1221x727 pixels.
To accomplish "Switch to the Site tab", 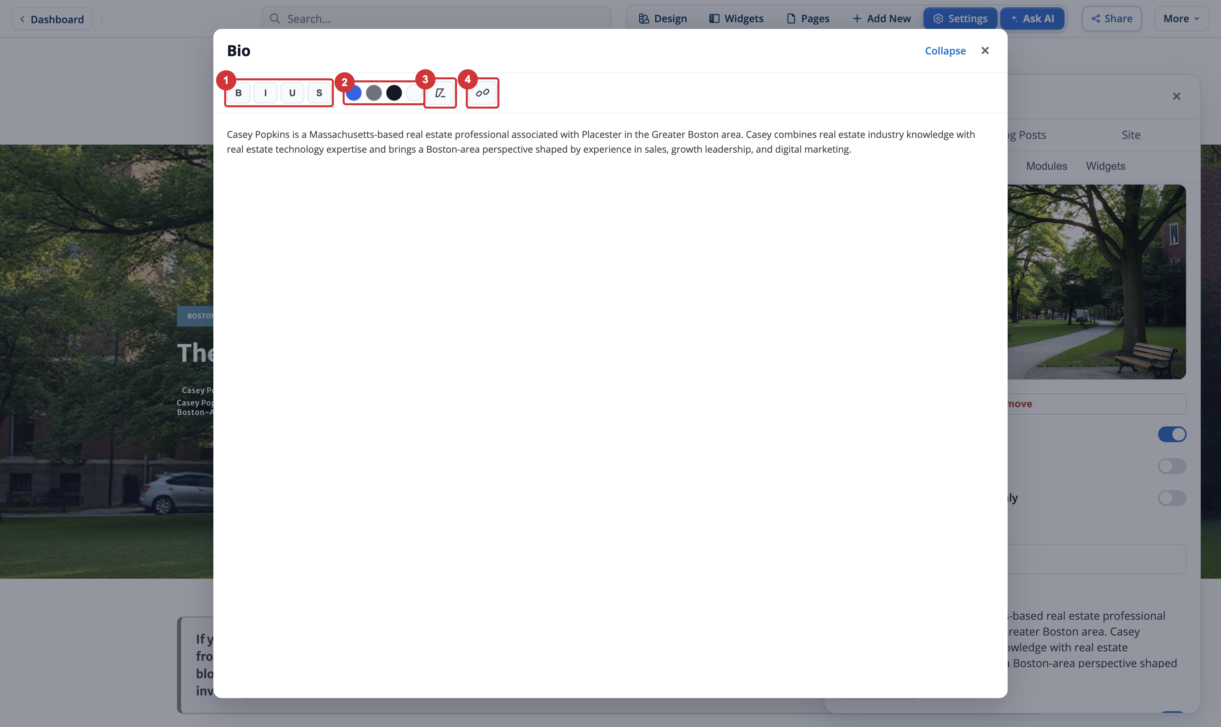I will pos(1130,135).
